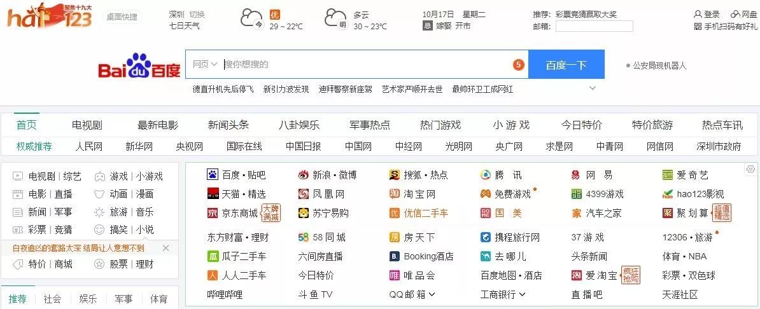Open 爱奇艺 icon link
The height and width of the screenshot is (309, 760).
point(668,175)
